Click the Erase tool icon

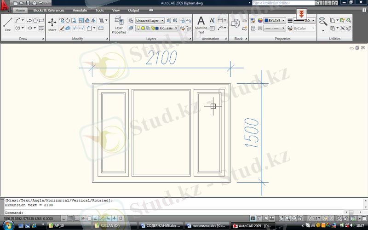coord(62,28)
